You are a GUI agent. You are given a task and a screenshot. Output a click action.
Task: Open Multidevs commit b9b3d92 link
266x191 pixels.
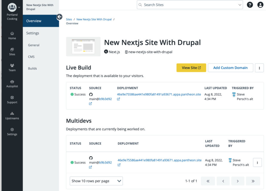pyautogui.click(x=105, y=162)
